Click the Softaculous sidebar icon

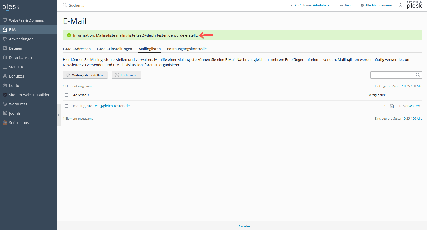5,122
